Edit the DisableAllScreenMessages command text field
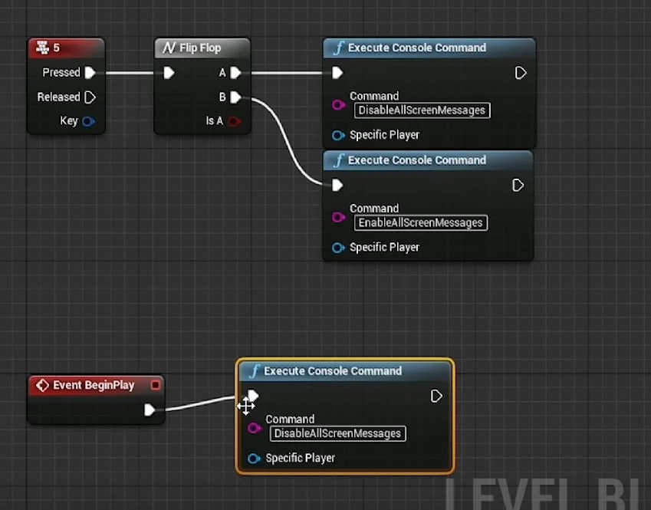 pyautogui.click(x=421, y=110)
